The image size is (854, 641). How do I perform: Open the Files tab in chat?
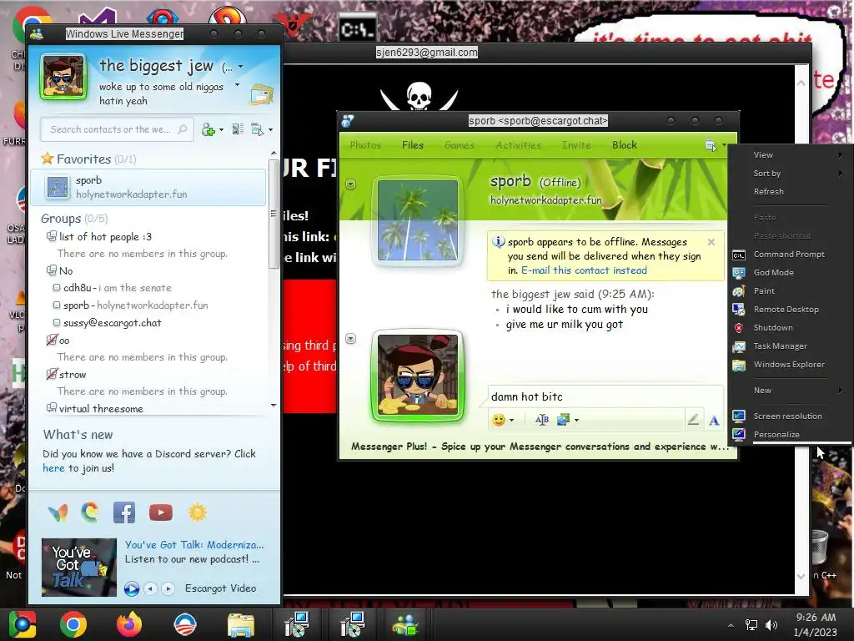(412, 145)
